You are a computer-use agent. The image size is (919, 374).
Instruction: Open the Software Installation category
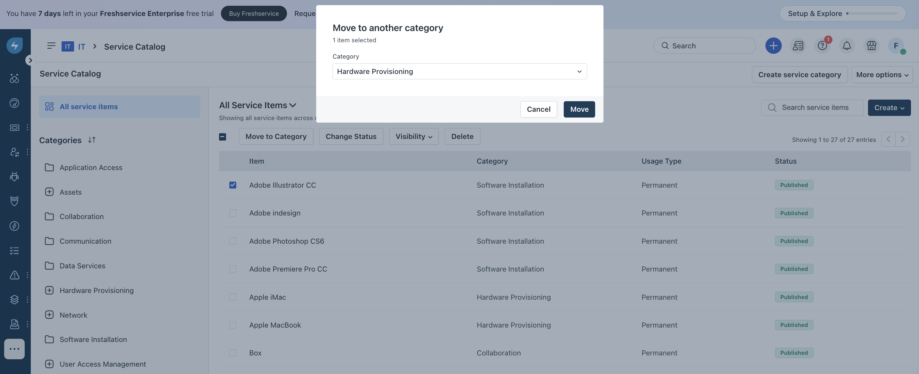(x=93, y=339)
